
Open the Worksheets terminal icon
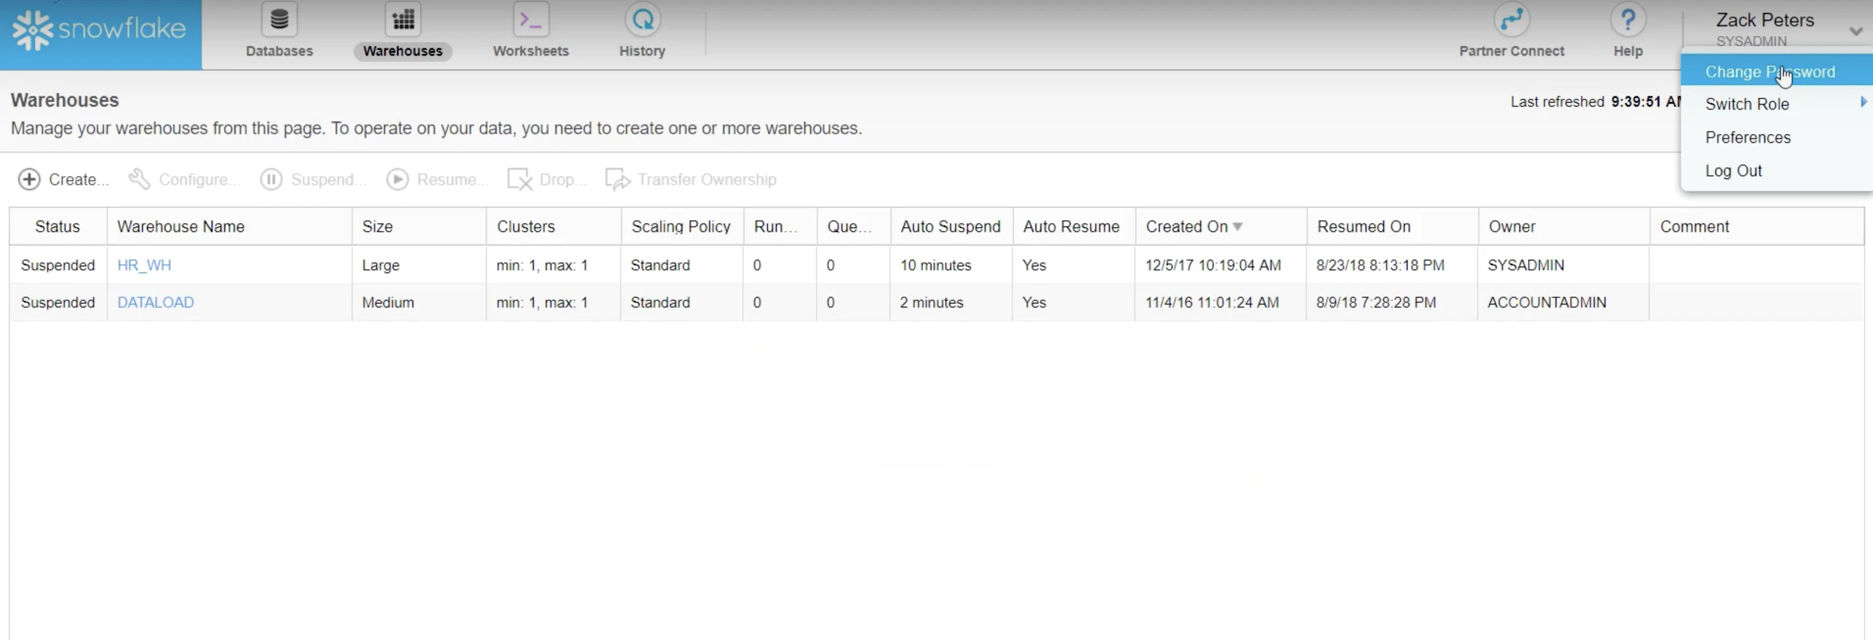531,20
